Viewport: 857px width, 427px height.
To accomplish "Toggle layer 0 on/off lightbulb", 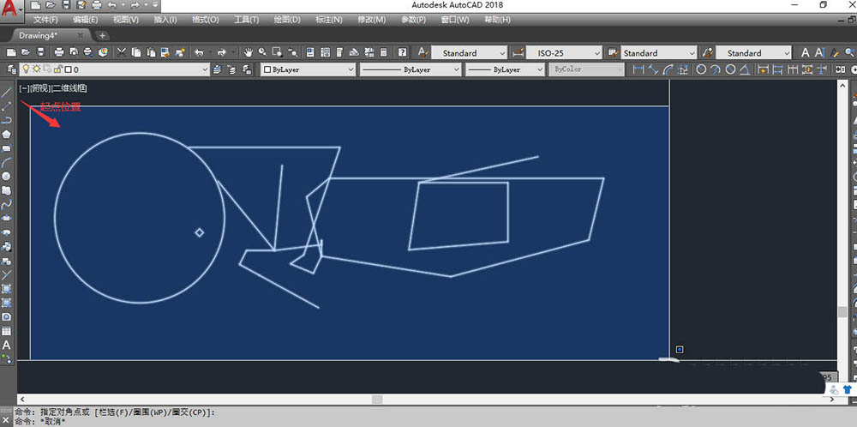I will pos(25,69).
